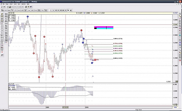Select the pencil draw tool in right toolbar
The height and width of the screenshot is (111, 182).
tap(180, 16)
